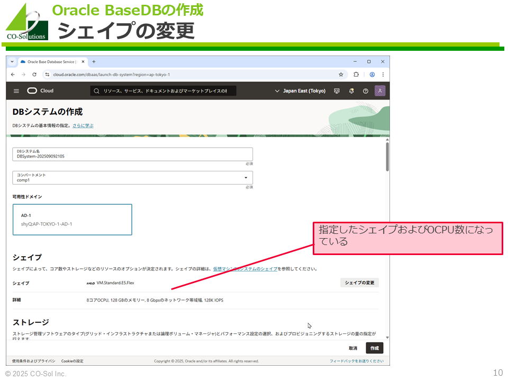This screenshot has height=381, width=508.
Task: Select the AD-1 availability domain card
Action: click(x=72, y=220)
